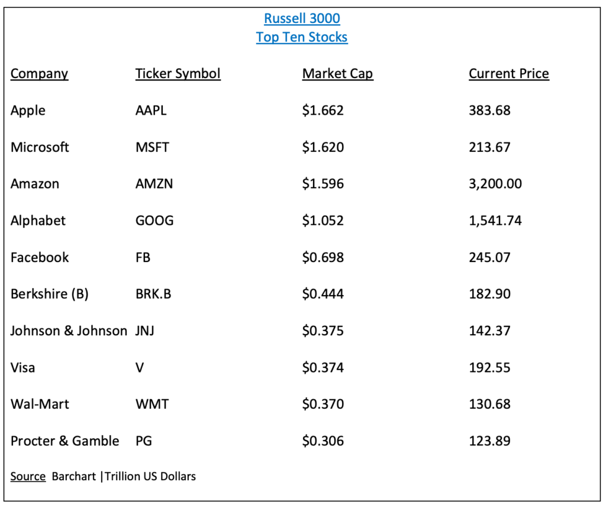Click the underlined Source label
The height and width of the screenshot is (505, 606).
click(28, 477)
